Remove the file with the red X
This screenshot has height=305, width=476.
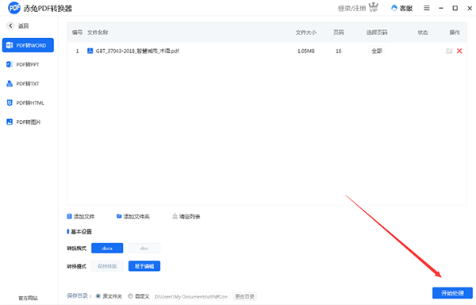pyautogui.click(x=459, y=51)
